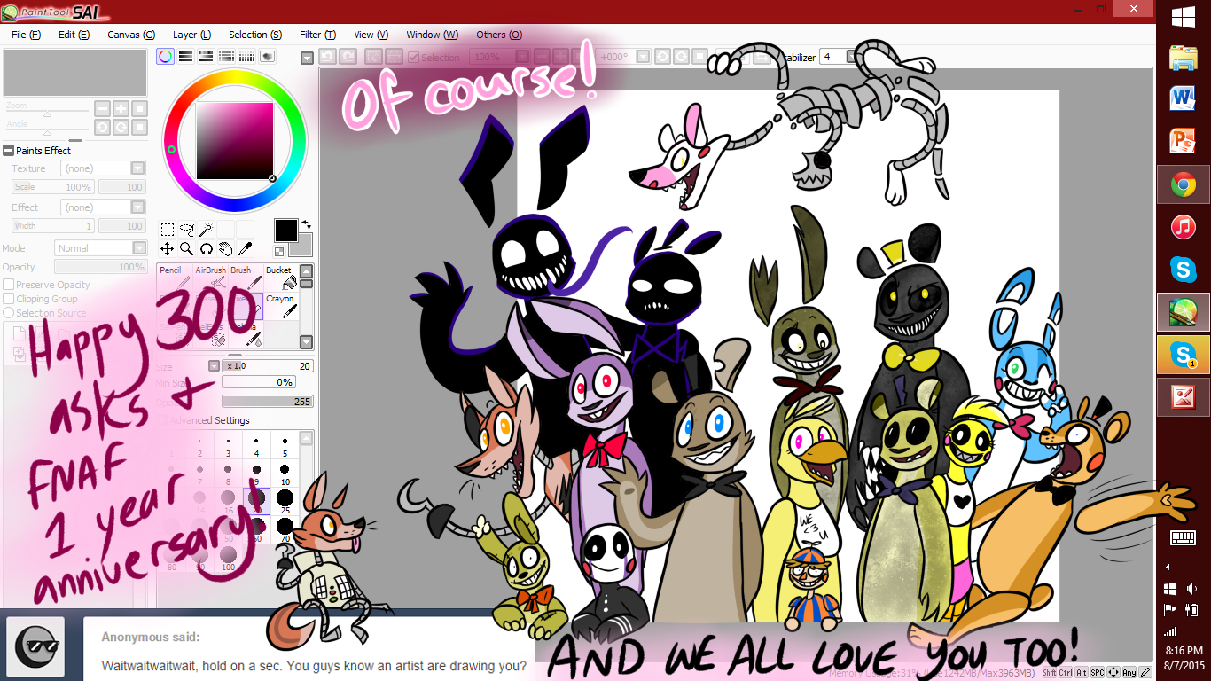Open the Others menu
Image resolution: width=1211 pixels, height=681 pixels.
499,35
